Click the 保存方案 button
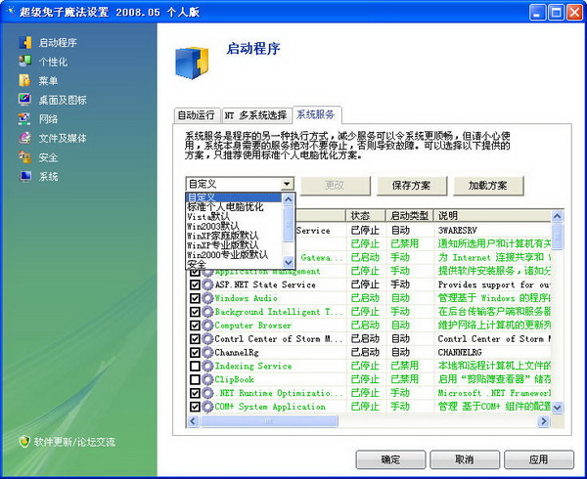This screenshot has width=587, height=479. click(411, 185)
